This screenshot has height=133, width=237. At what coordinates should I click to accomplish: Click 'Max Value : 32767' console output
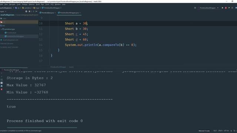coord(26,85)
